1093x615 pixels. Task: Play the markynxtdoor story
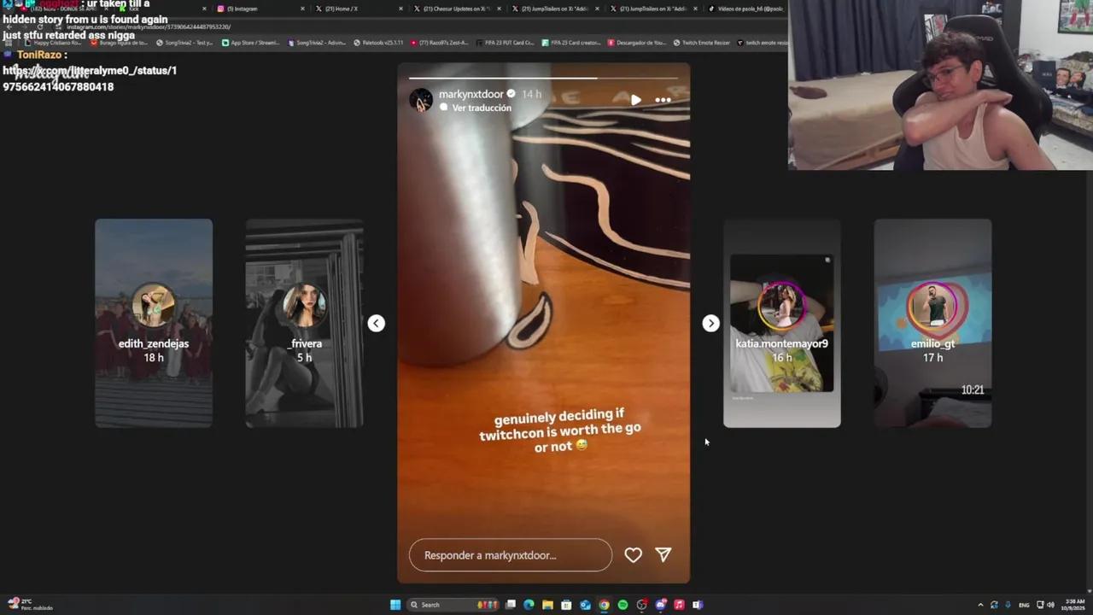pos(635,100)
